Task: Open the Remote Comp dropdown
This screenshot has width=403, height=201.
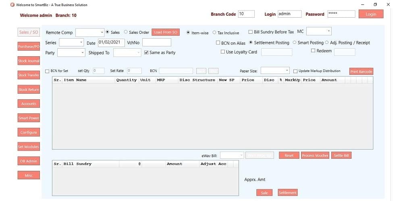Action: click(90, 33)
